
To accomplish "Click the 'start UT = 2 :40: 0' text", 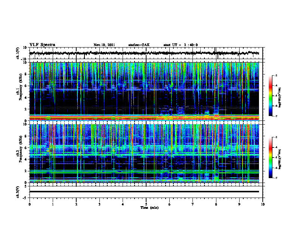I will pos(181,45).
